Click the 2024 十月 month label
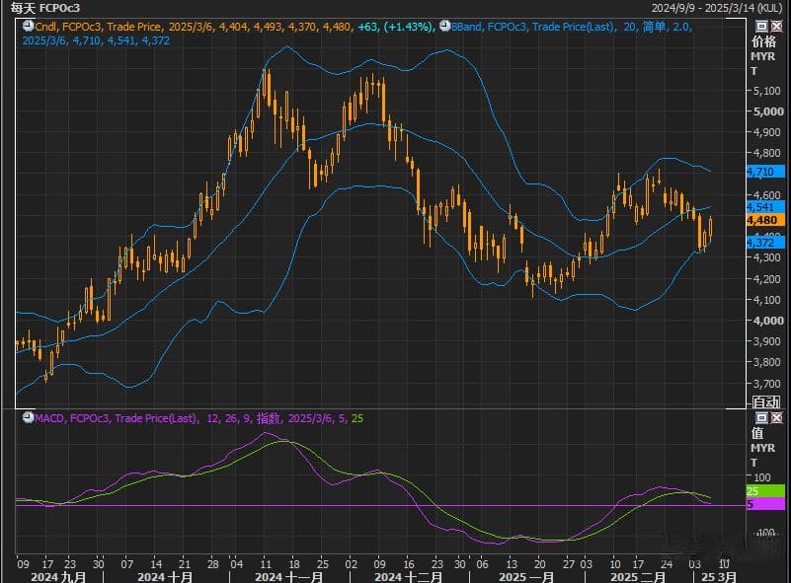The image size is (791, 583). pyautogui.click(x=165, y=577)
